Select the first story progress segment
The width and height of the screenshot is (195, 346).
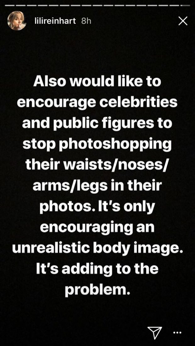click(x=10, y=5)
